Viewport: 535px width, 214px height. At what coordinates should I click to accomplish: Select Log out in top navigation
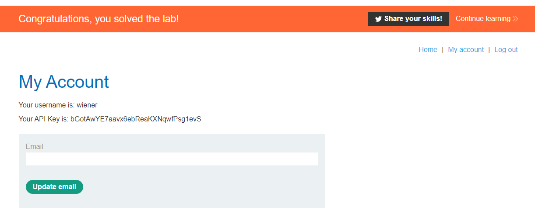tap(506, 50)
